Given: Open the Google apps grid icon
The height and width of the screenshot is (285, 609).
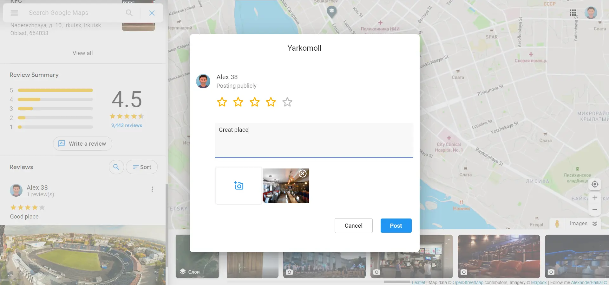Looking at the screenshot, I should click(x=573, y=13).
